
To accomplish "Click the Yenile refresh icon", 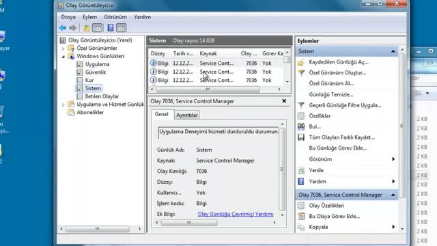I will pos(301,170).
